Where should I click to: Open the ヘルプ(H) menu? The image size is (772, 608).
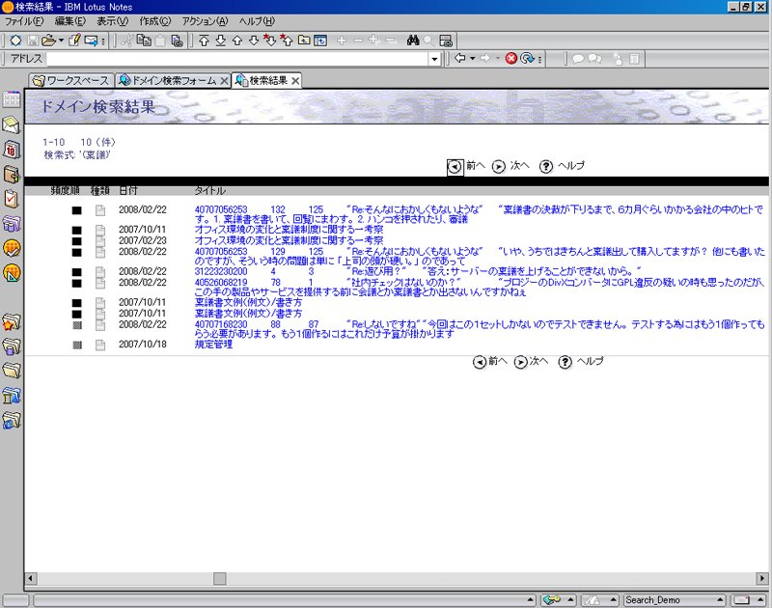point(257,21)
